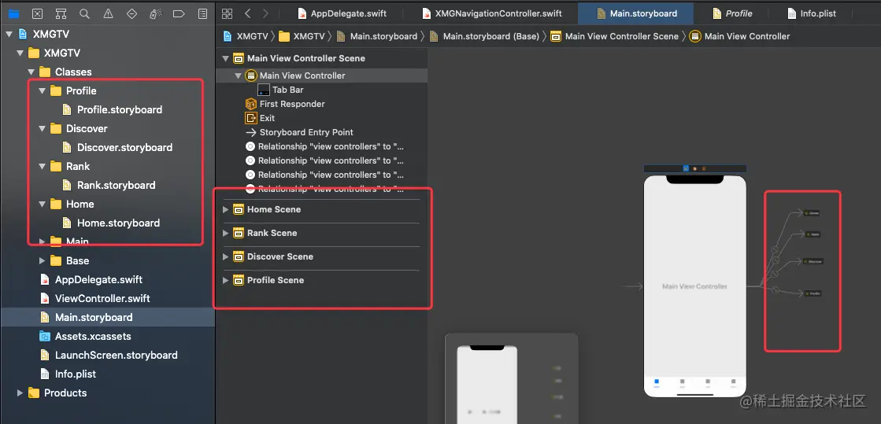Click Main.storyboard (Base) breadcrumb
881x424 pixels.
tap(484, 36)
